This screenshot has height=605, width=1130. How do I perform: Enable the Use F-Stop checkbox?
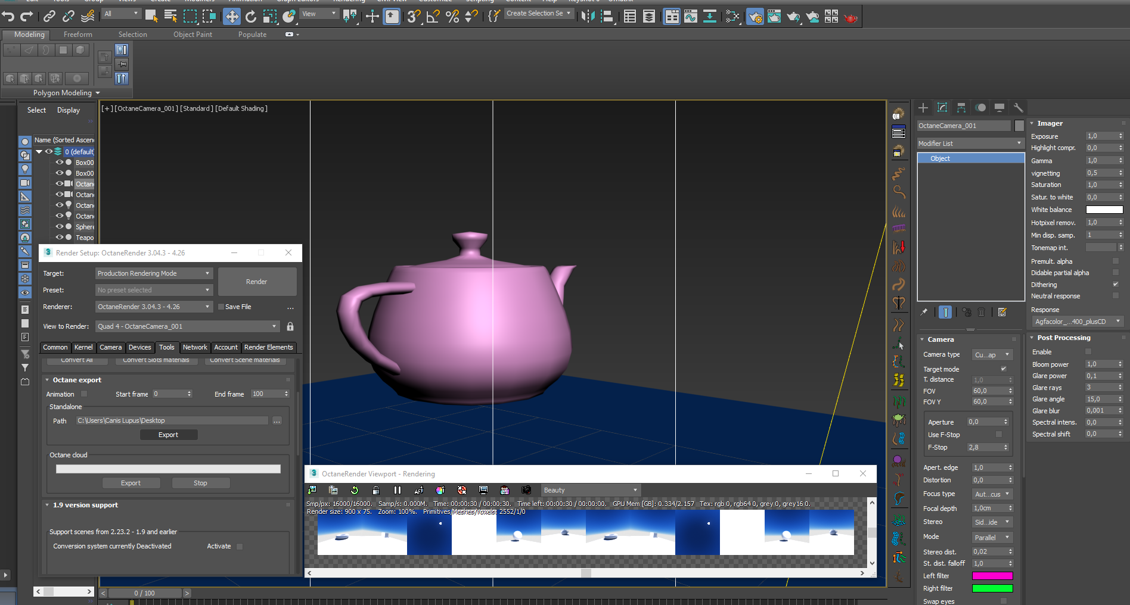pos(999,434)
